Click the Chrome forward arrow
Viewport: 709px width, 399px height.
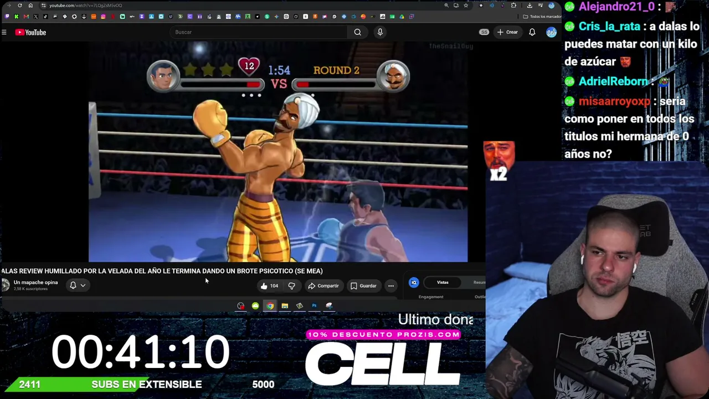(9, 6)
